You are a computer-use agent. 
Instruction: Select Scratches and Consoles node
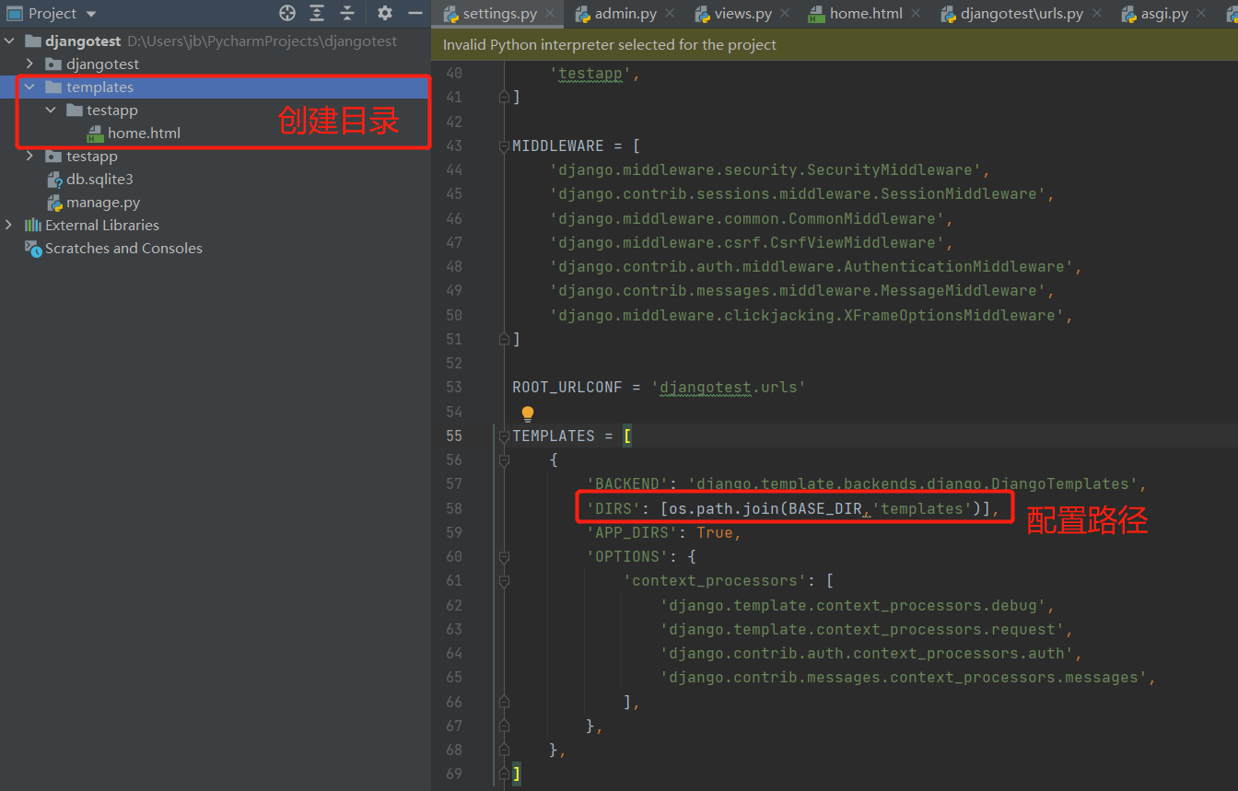tap(123, 248)
